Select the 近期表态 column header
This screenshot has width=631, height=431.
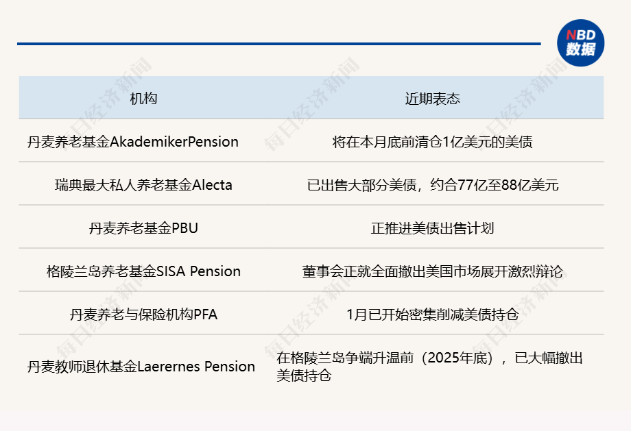coord(432,98)
